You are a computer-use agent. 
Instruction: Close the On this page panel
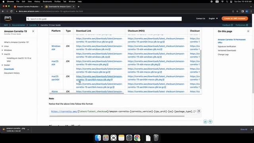[x=248, y=31]
